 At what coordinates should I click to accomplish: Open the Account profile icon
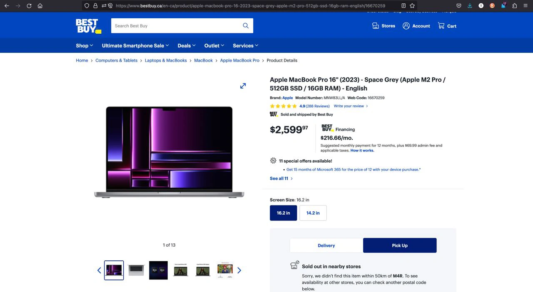point(406,26)
